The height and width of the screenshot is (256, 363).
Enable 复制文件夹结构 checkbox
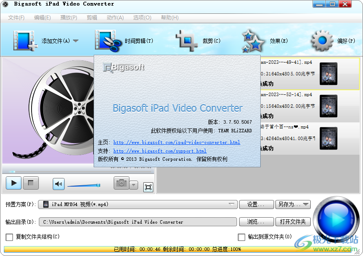click(x=10, y=237)
